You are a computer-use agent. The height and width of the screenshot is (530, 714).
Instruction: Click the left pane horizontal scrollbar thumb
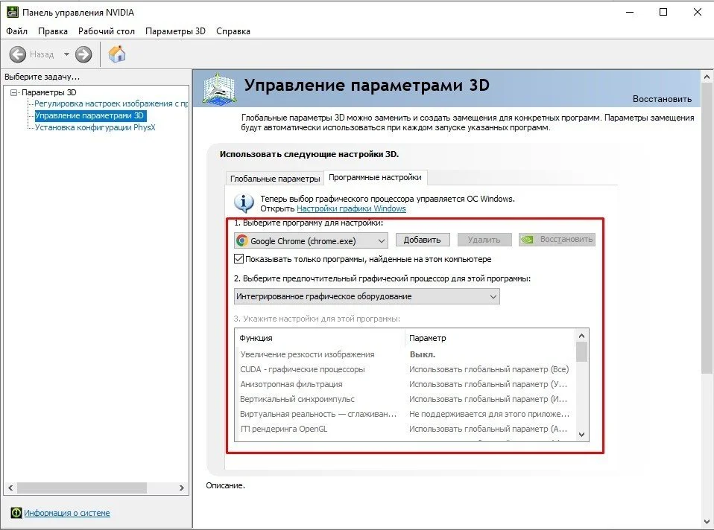82,488
